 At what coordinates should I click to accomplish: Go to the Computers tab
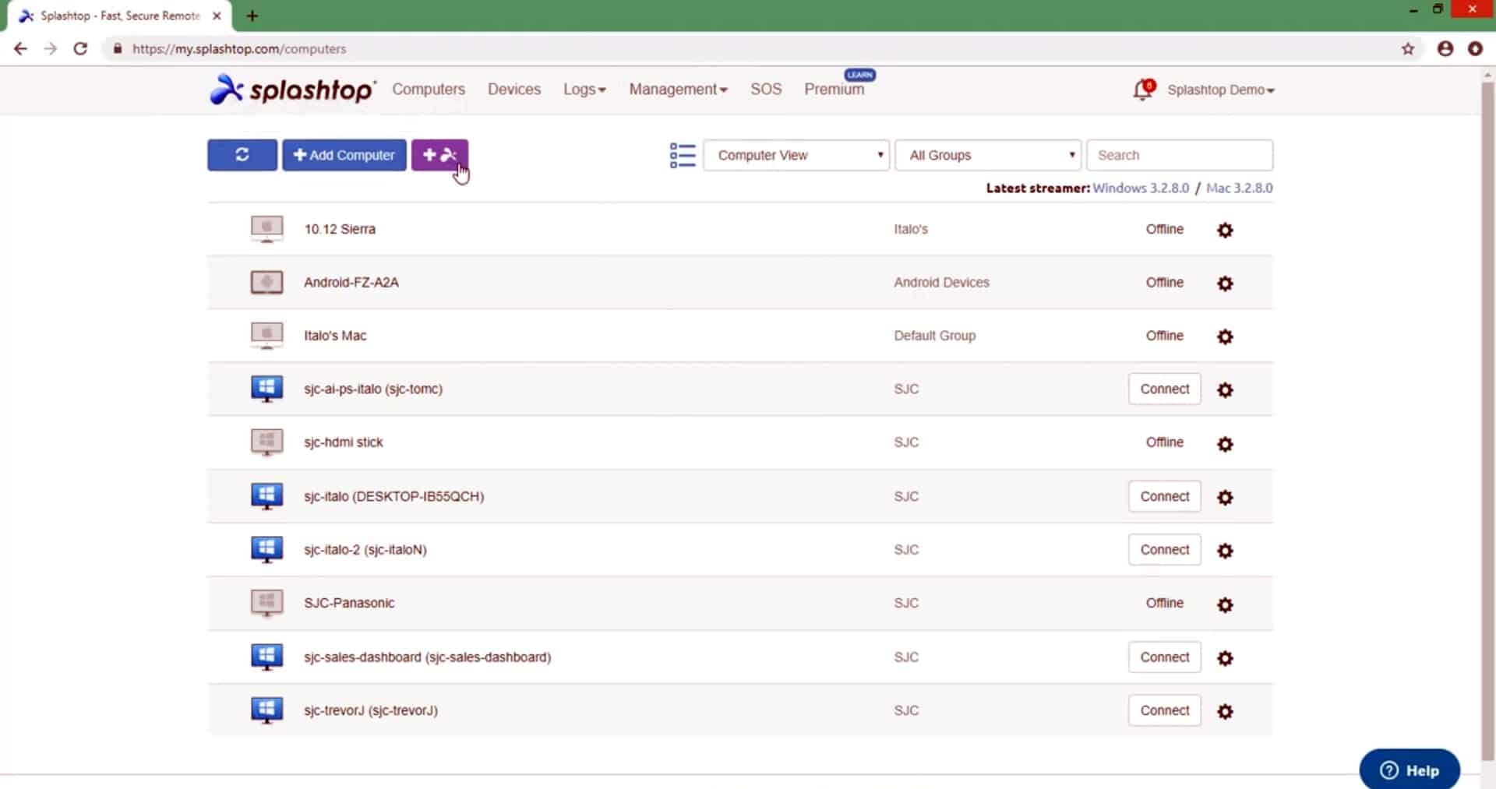coord(429,90)
